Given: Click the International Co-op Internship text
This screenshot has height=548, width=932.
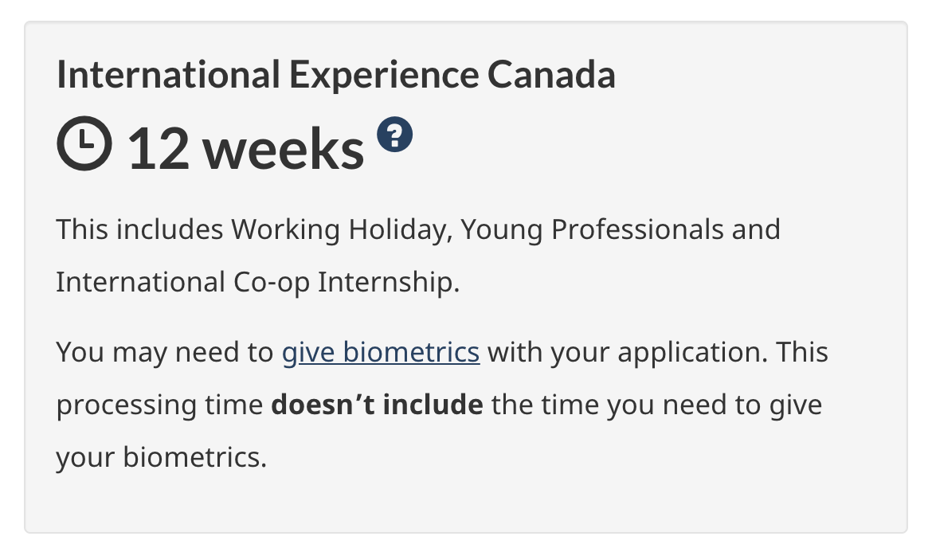Looking at the screenshot, I should [x=257, y=282].
